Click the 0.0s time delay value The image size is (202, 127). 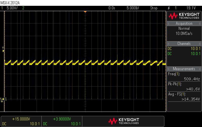point(112,8)
